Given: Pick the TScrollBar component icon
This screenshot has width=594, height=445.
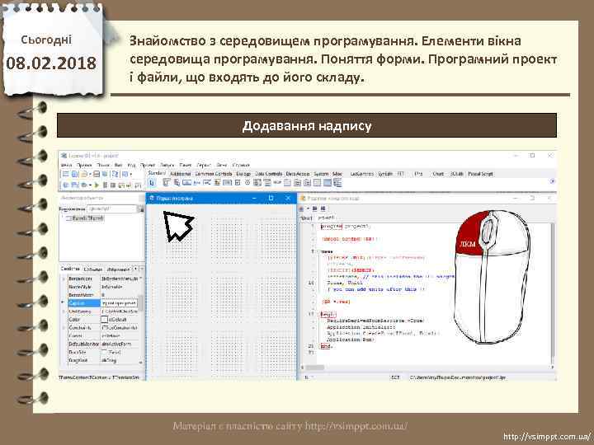Looking at the screenshot, I should point(277,182).
